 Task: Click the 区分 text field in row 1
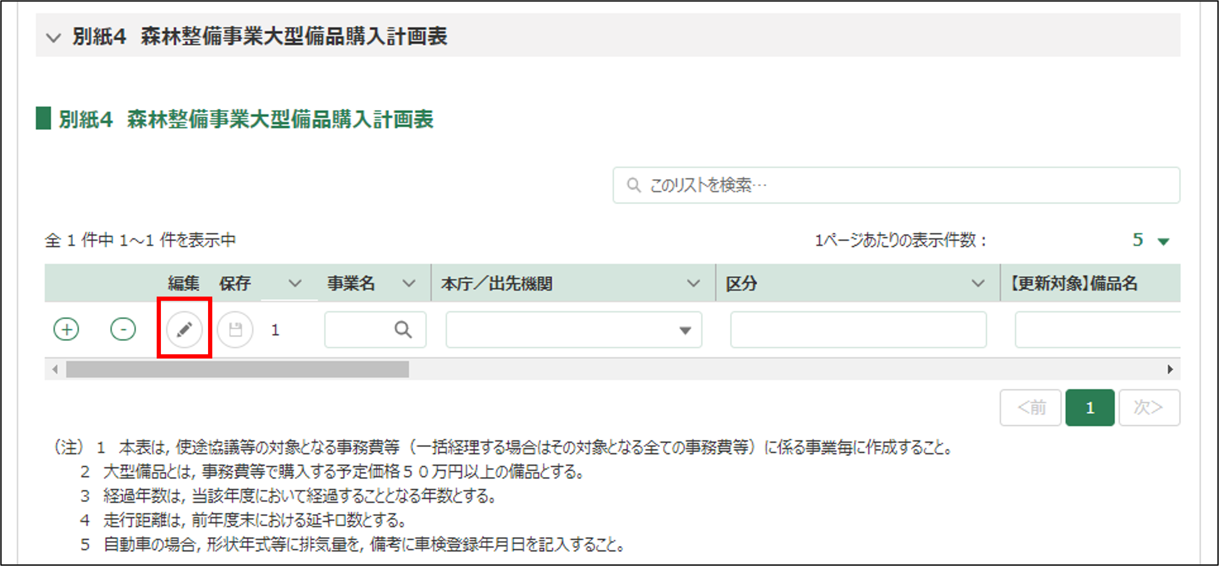click(858, 330)
